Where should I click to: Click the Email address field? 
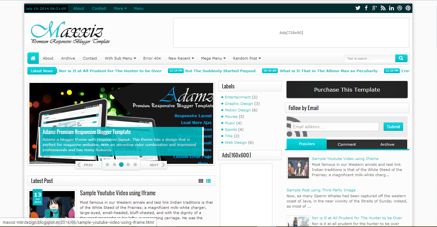coord(335,127)
